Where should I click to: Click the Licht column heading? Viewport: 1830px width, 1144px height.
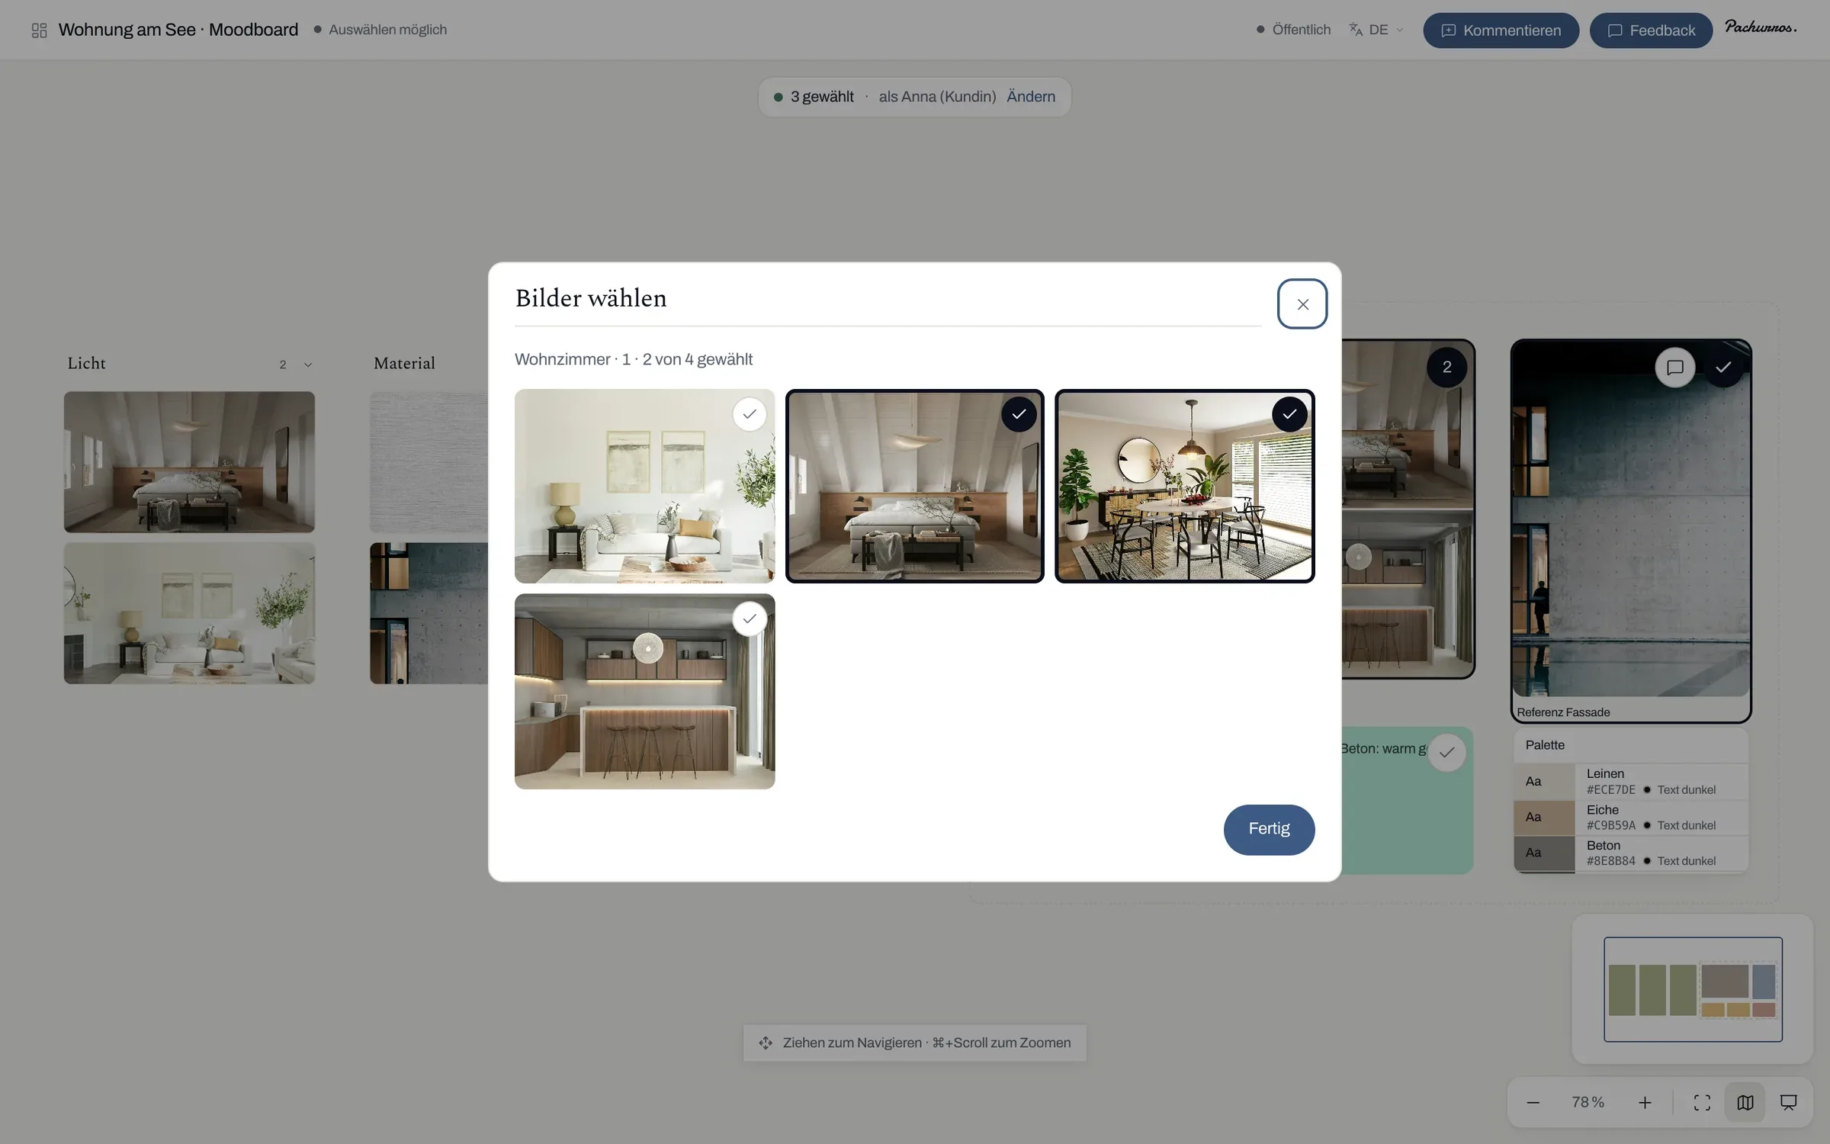(x=86, y=364)
